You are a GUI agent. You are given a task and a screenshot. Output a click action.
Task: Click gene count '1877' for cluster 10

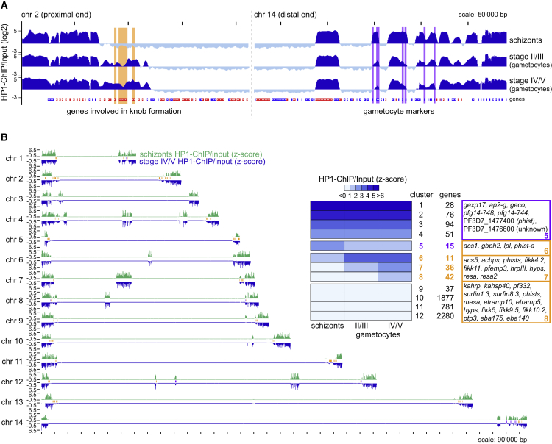pyautogui.click(x=445, y=298)
